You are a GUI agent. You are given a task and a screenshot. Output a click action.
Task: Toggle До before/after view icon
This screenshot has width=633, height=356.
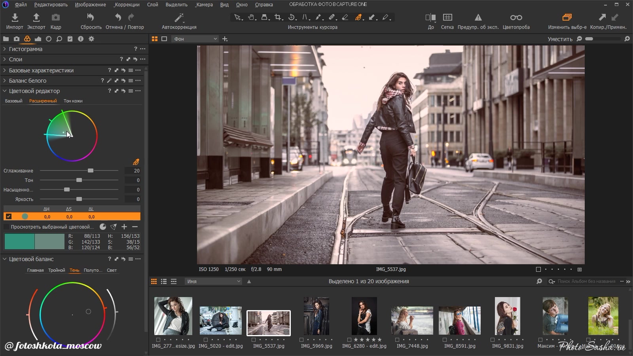click(x=430, y=17)
